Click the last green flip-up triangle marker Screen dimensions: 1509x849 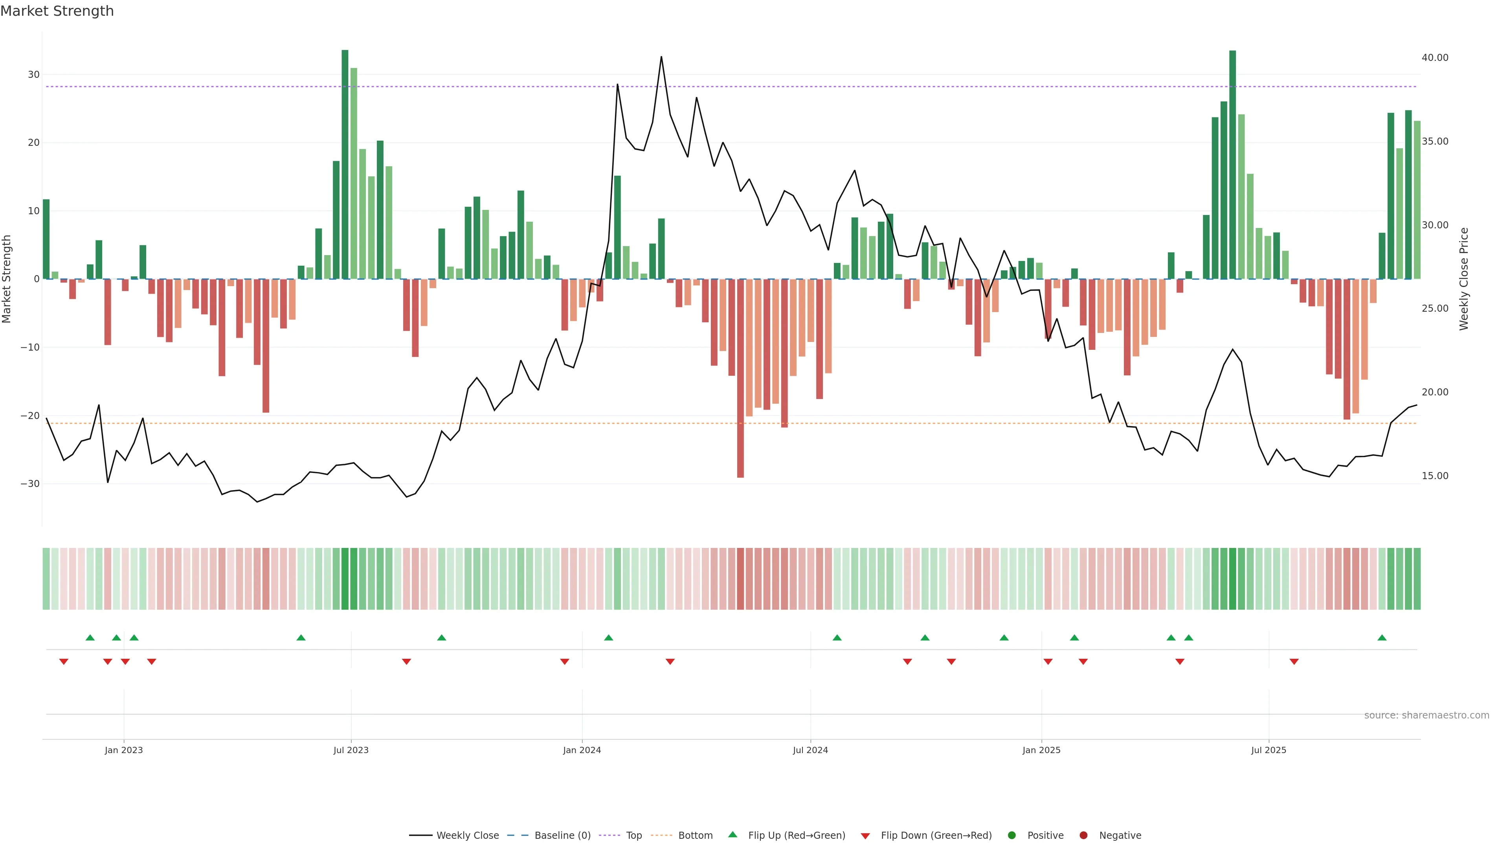(1382, 638)
